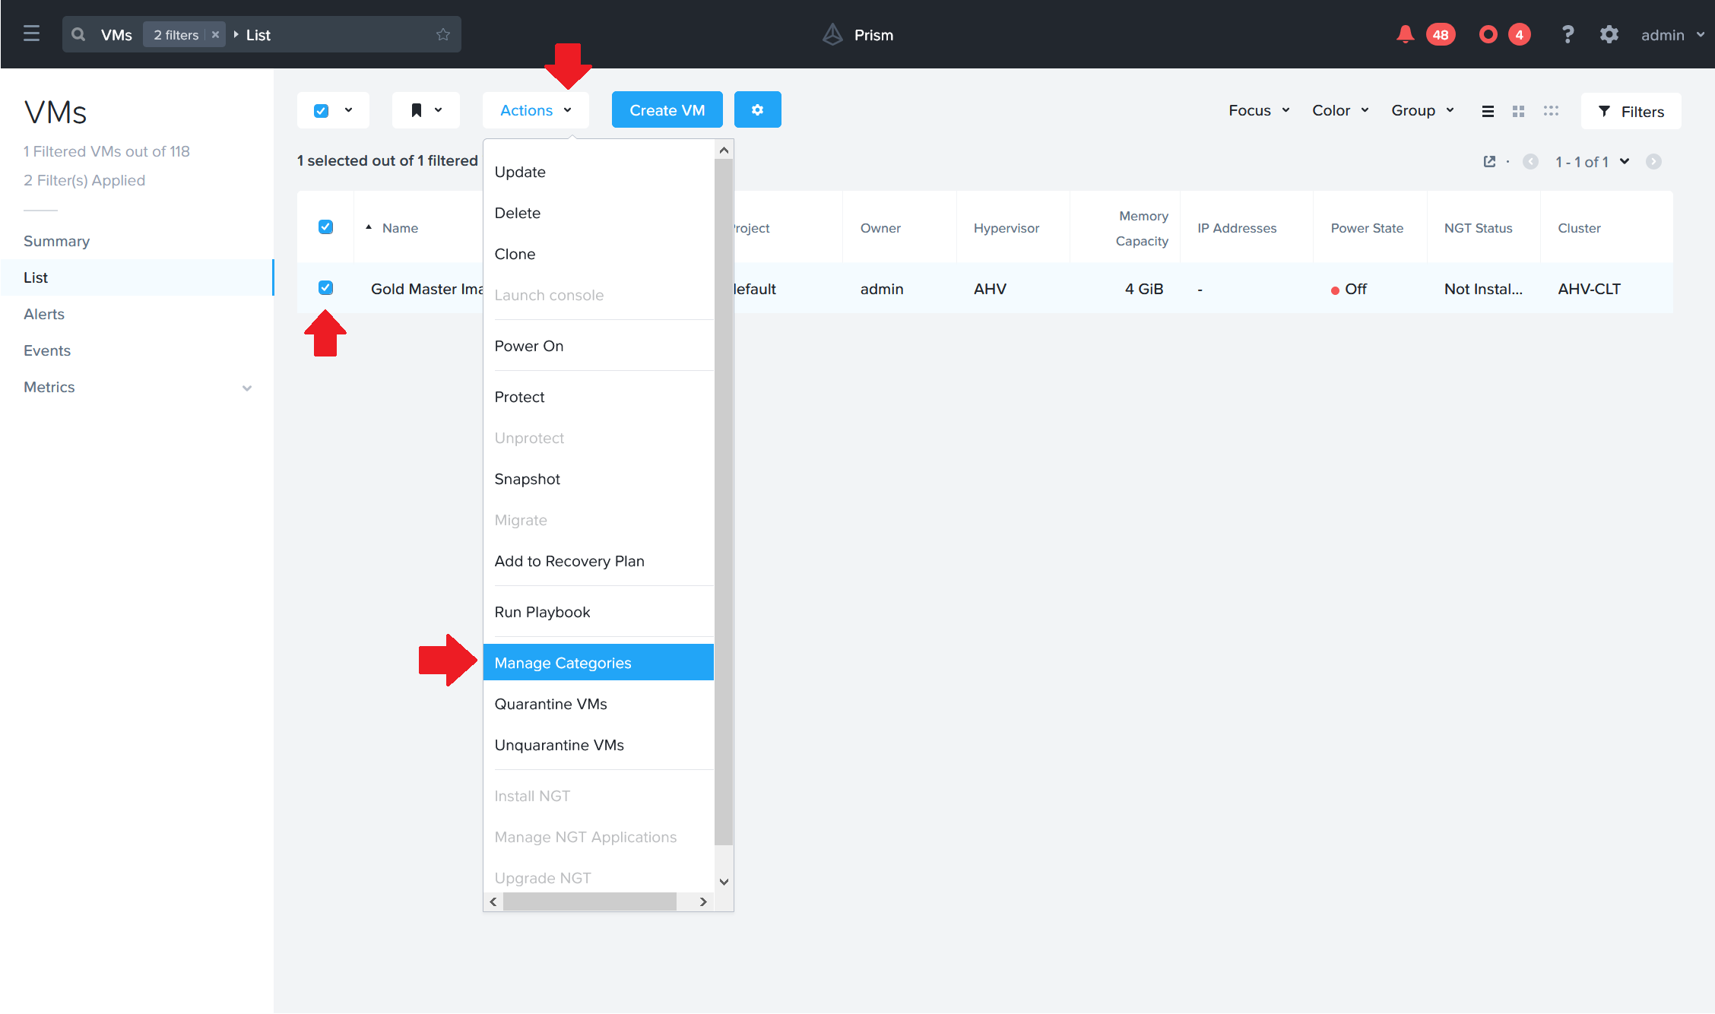Click the export table icon
The image size is (1715, 1014).
pos(1489,162)
